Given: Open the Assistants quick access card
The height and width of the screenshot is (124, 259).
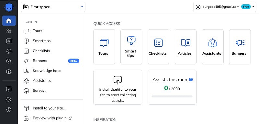Looking at the screenshot, I should [213, 47].
